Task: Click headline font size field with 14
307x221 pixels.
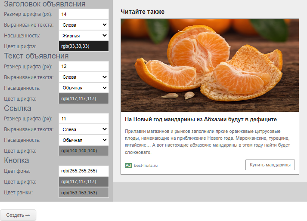Action: [x=84, y=14]
